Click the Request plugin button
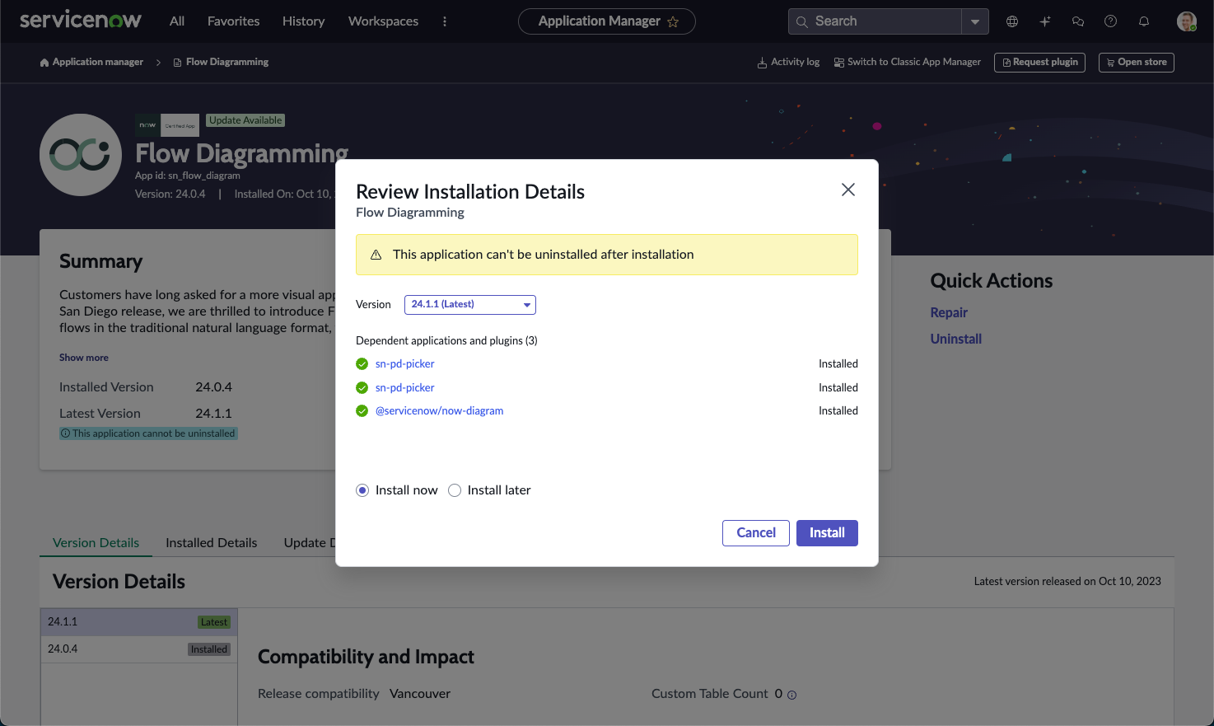Image resolution: width=1214 pixels, height=726 pixels. 1040,63
